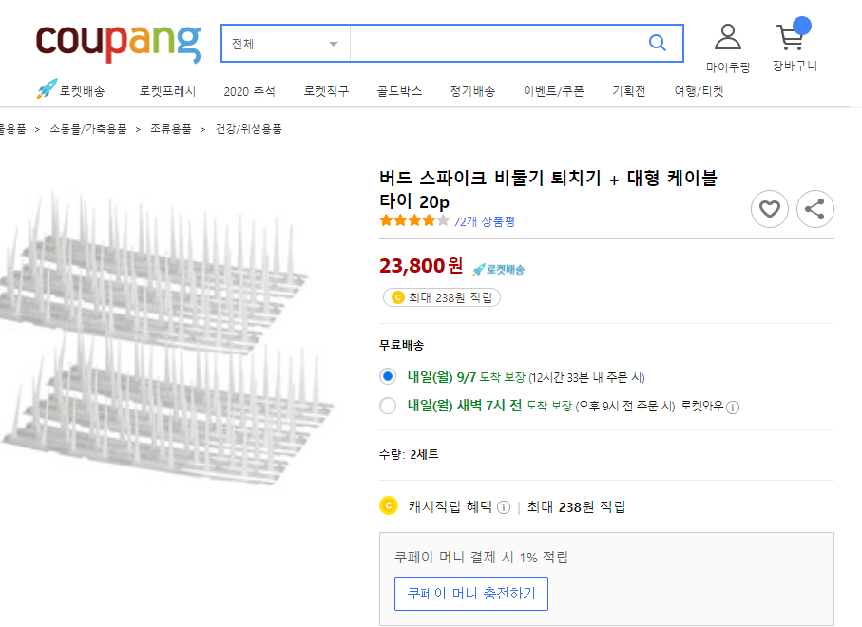
Task: Open the shopping cart icon
Action: pos(791,38)
